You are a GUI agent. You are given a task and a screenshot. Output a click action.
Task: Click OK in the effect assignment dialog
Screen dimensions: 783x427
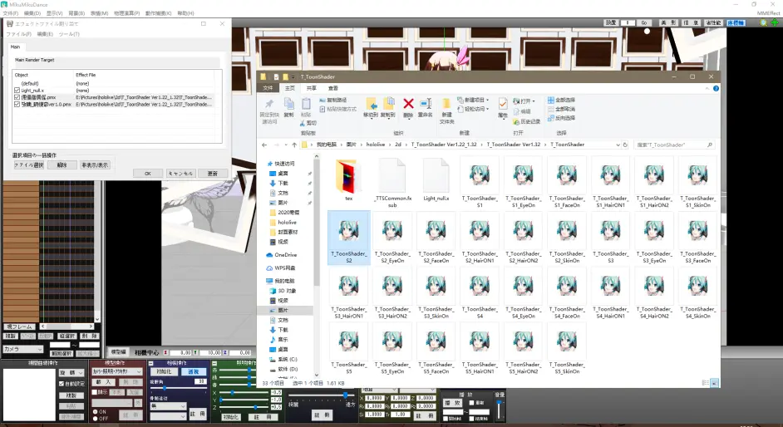coord(148,174)
